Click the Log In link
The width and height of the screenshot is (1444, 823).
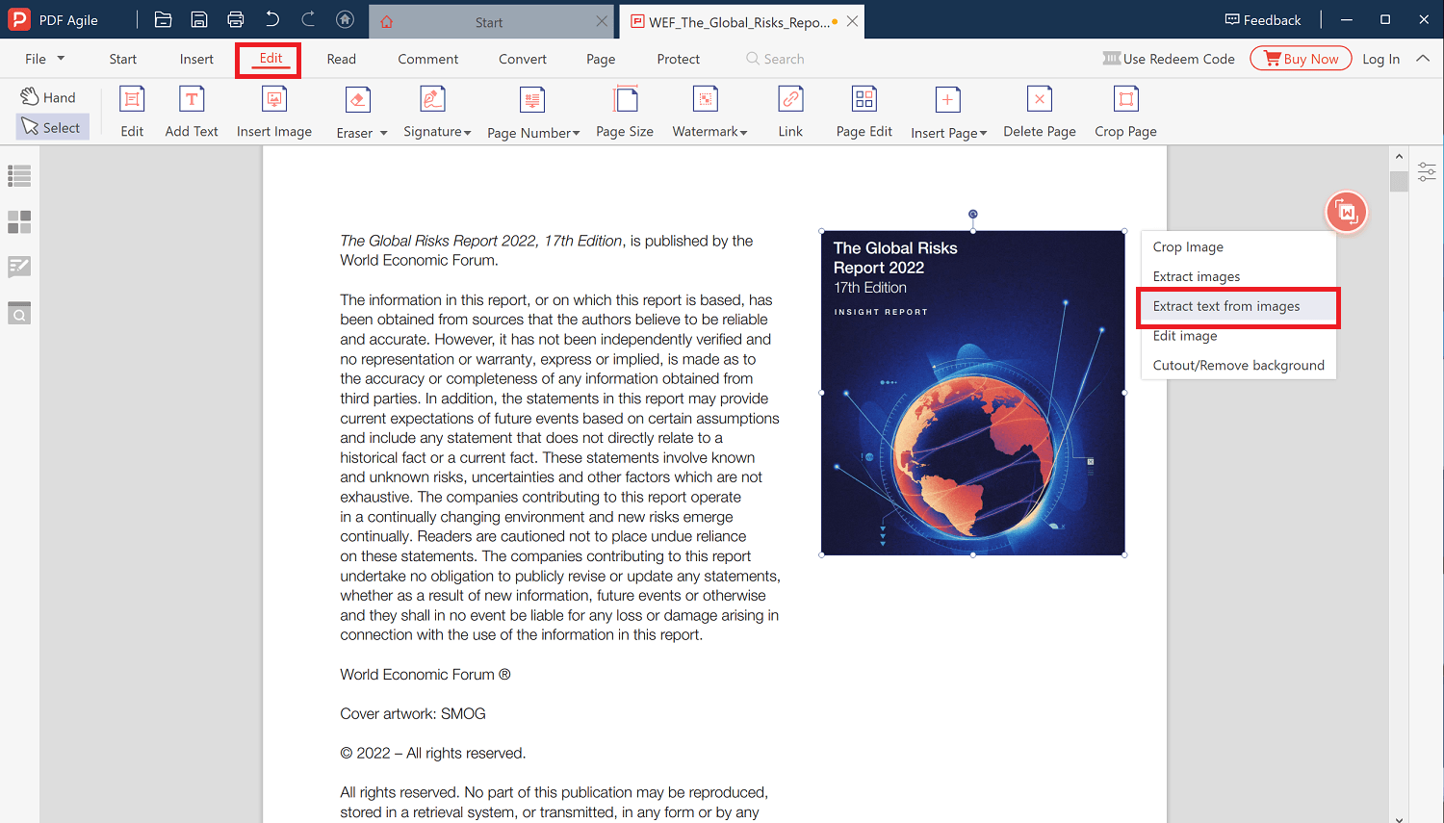click(x=1380, y=59)
